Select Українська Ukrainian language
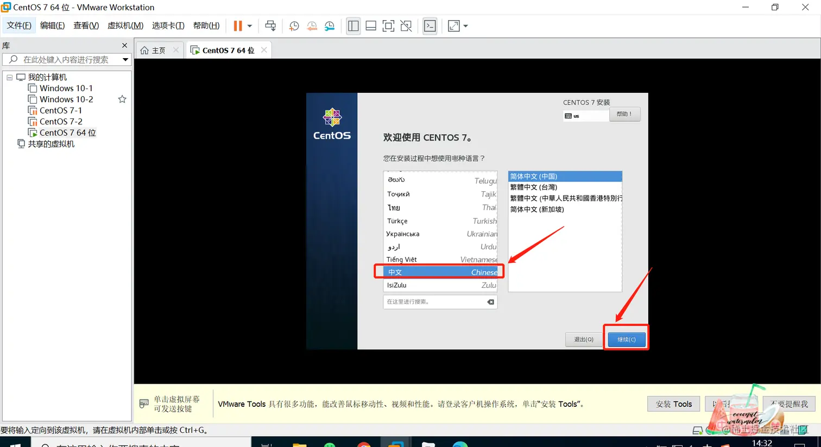This screenshot has height=447, width=821. [x=440, y=234]
